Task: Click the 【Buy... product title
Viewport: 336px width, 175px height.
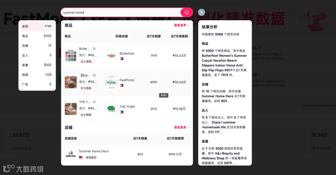Action: pos(85,75)
